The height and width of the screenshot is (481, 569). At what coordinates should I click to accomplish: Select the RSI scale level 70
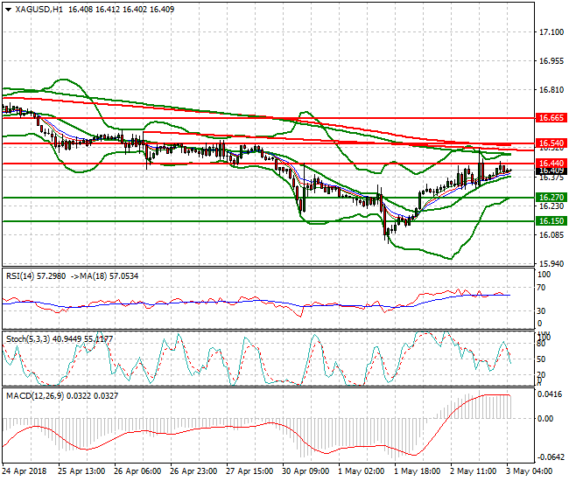(541, 288)
